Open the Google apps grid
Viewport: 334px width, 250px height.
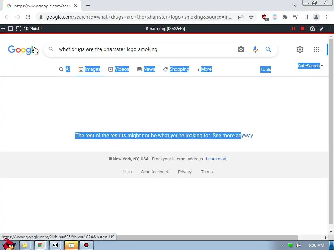pyautogui.click(x=316, y=49)
